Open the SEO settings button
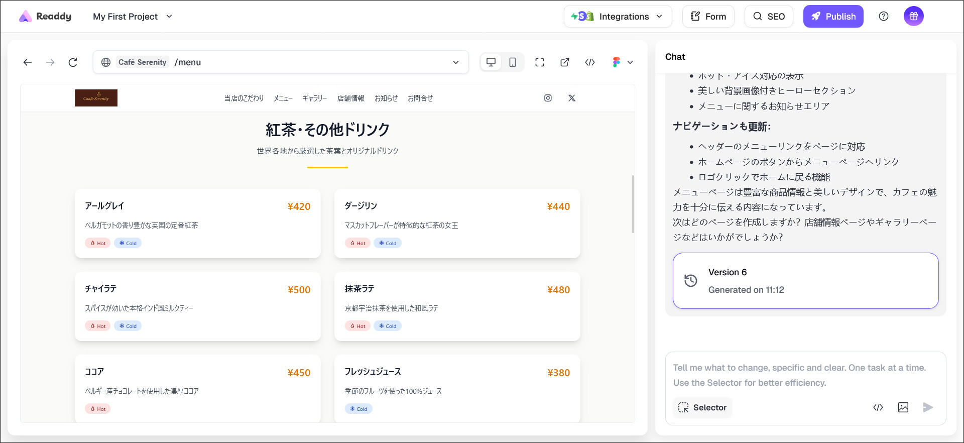This screenshot has width=964, height=443. pyautogui.click(x=769, y=17)
